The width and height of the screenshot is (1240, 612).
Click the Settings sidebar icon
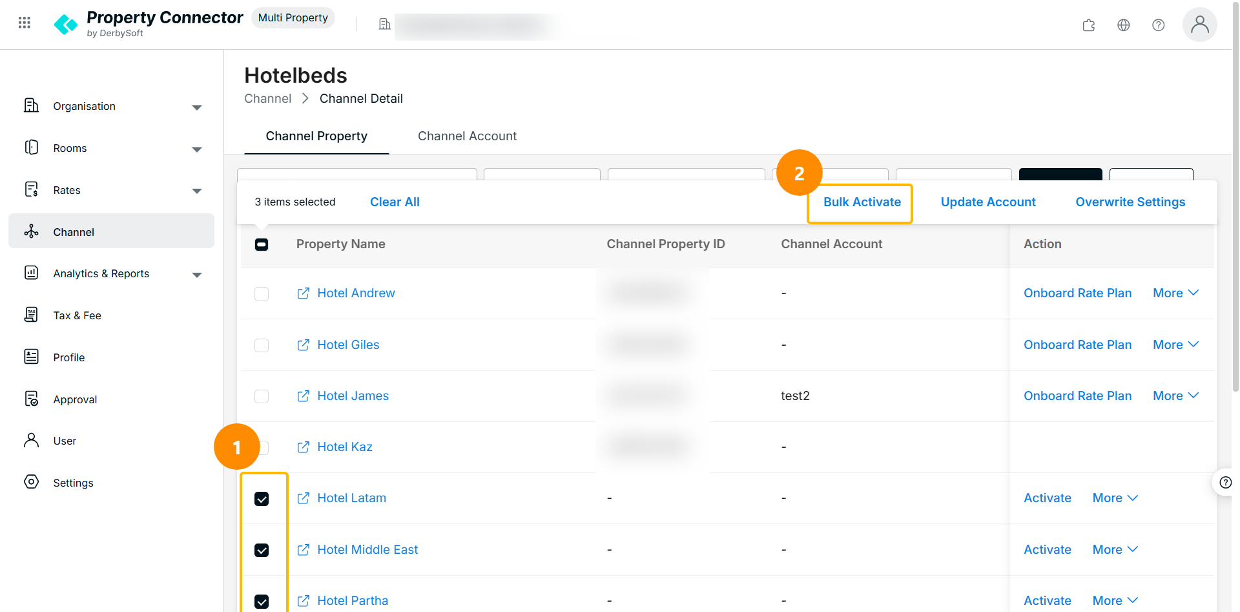[31, 482]
